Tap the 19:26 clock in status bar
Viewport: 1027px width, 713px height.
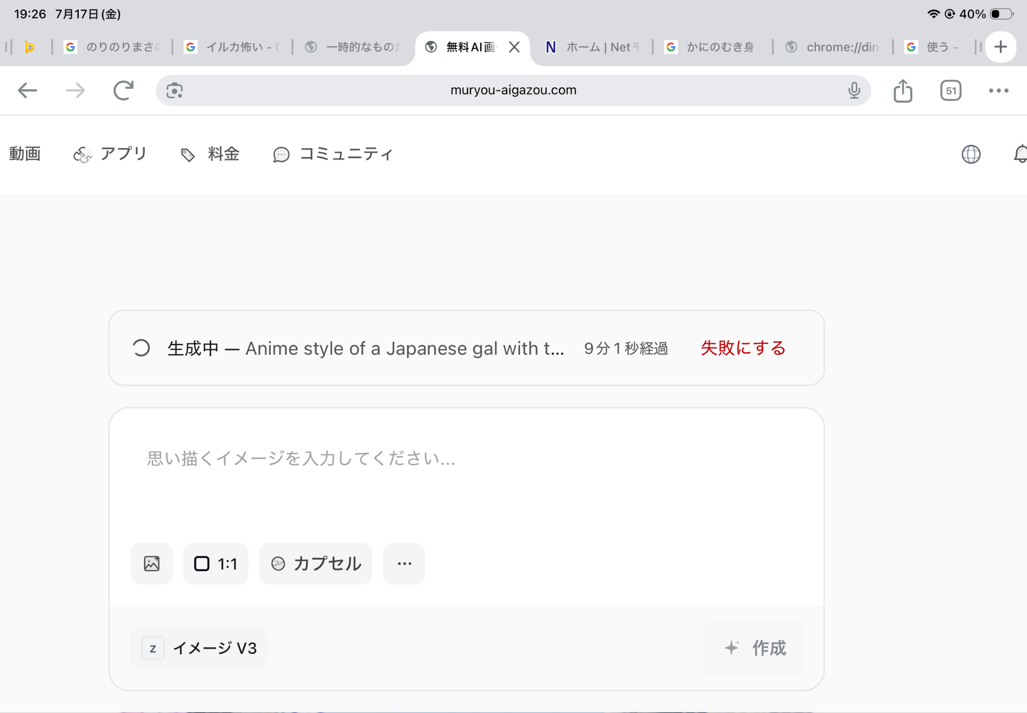click(x=30, y=14)
